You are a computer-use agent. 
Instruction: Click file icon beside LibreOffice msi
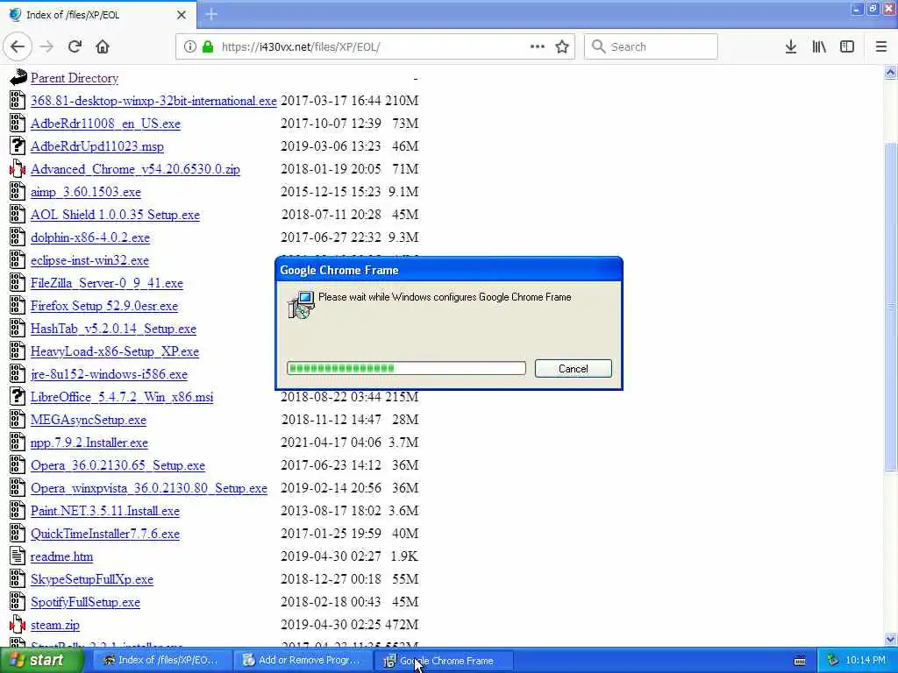point(18,397)
